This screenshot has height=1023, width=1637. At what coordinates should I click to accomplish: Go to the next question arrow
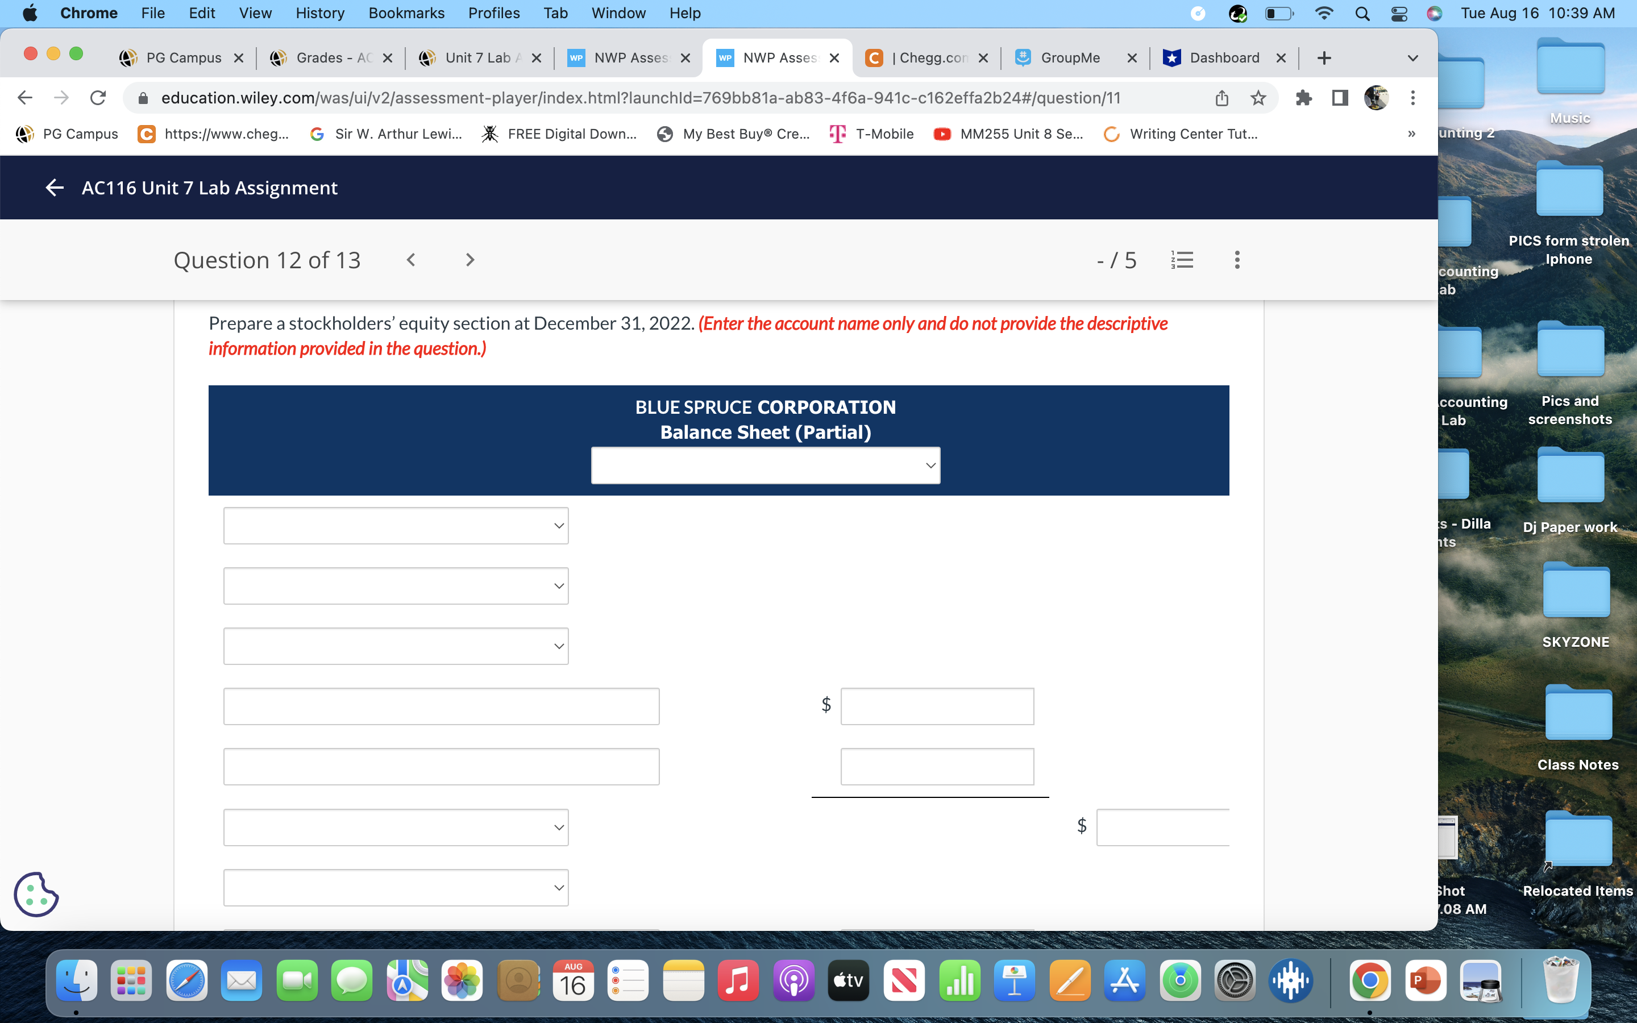pyautogui.click(x=470, y=259)
